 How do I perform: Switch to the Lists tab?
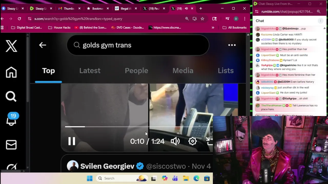tap(225, 71)
